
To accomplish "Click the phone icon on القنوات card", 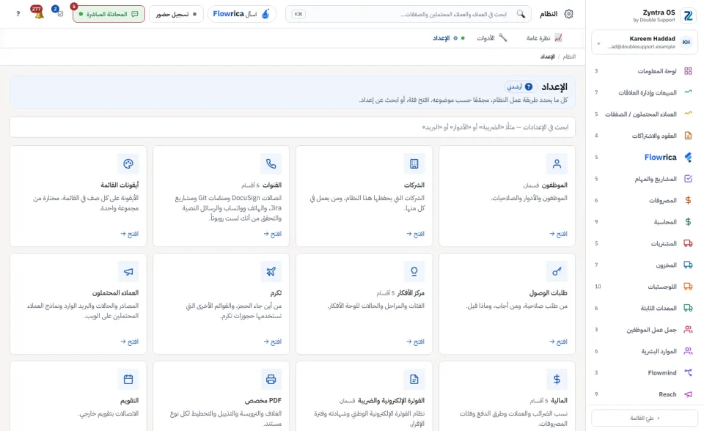I will (x=271, y=164).
